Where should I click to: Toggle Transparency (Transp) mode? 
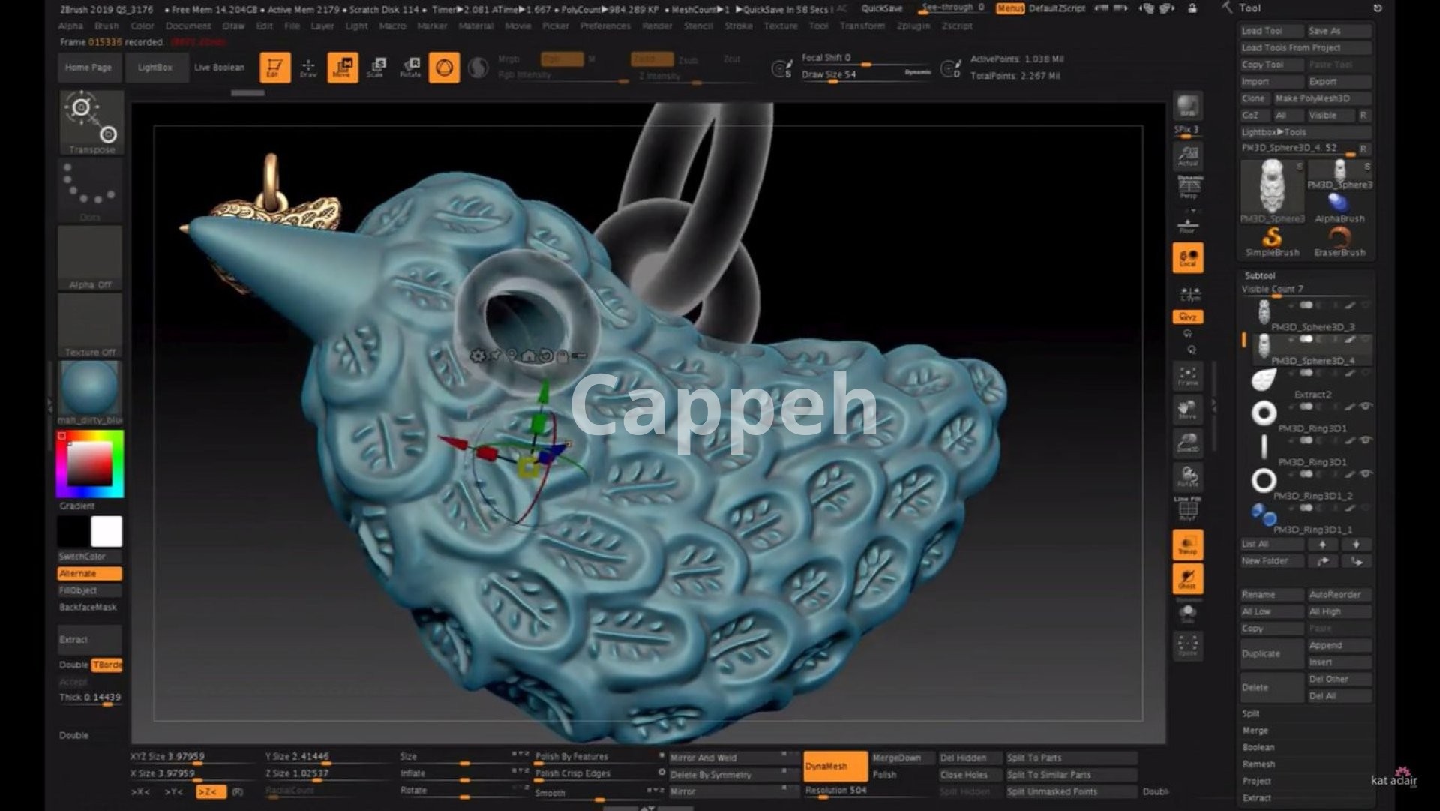point(1188,545)
